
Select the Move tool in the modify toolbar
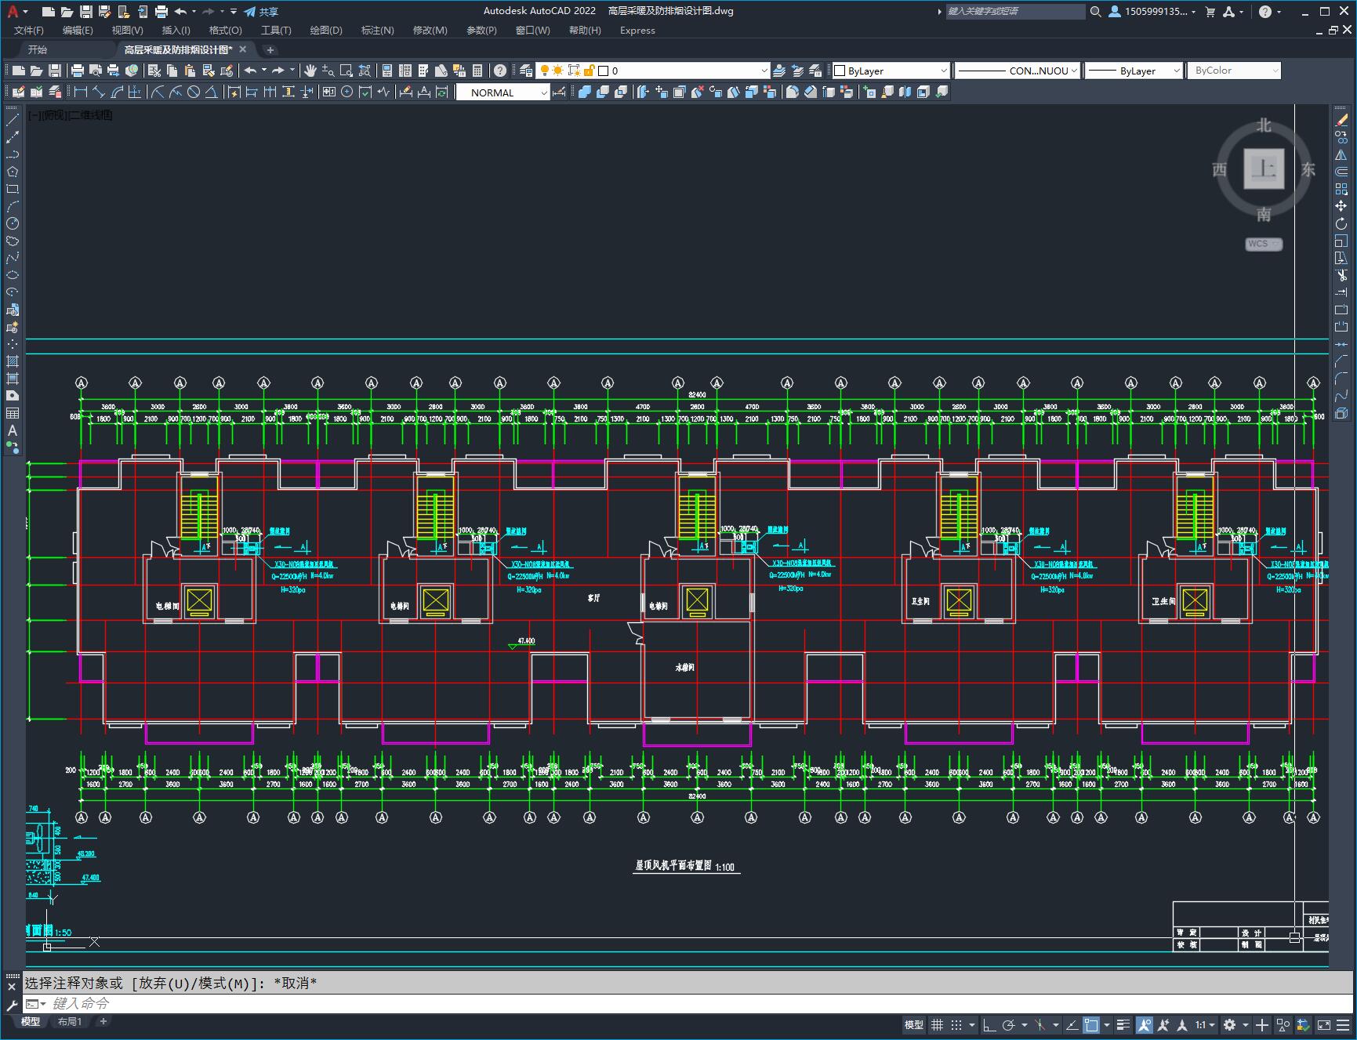pos(1341,206)
